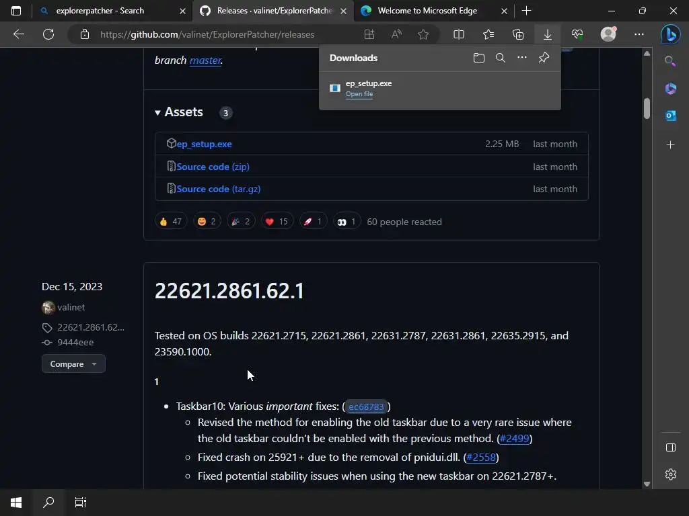This screenshot has width=689, height=516.
Task: Click the page vertical scrollbar thumb
Action: point(647,108)
